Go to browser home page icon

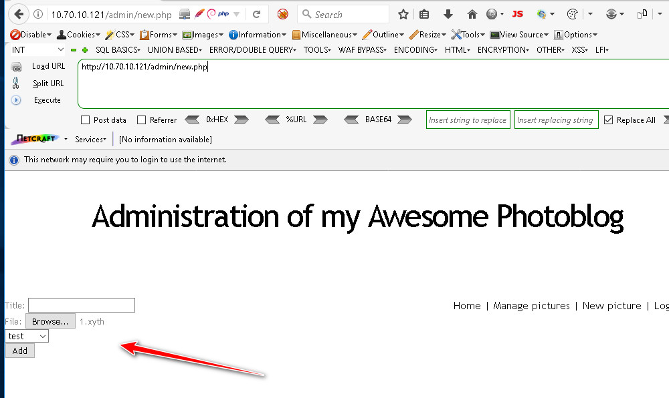pos(472,14)
